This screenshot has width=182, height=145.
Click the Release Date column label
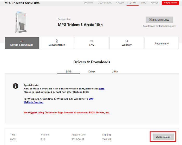(79, 135)
